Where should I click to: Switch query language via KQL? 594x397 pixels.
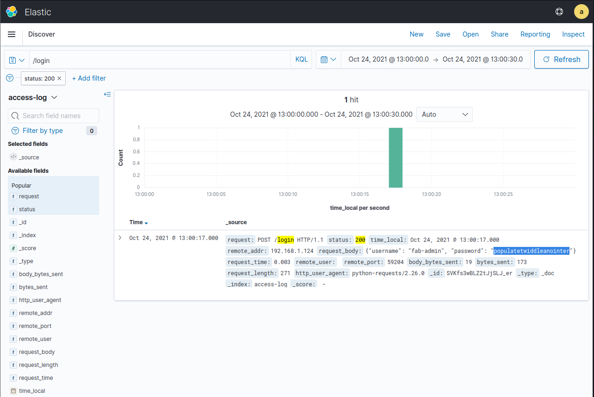(x=301, y=59)
